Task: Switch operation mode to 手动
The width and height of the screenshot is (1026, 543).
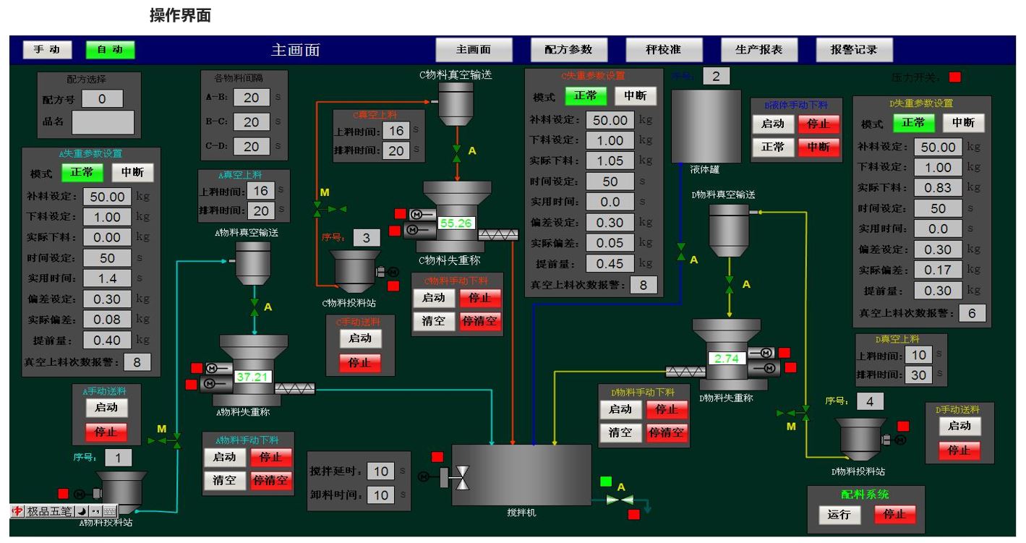Action: coord(47,50)
